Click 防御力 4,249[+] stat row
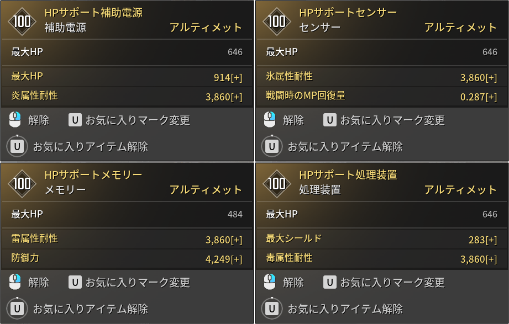Screen dimensions: 509x324 [x=127, y=258]
